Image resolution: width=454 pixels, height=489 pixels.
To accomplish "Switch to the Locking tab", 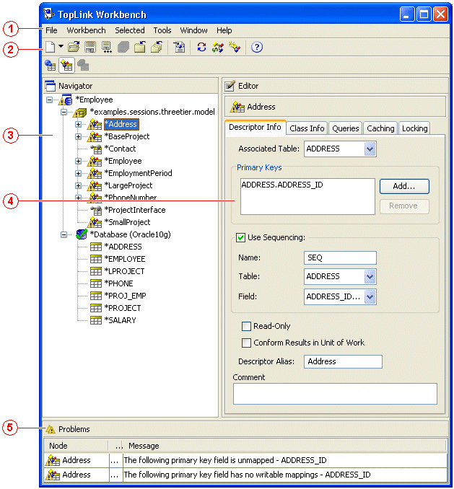I will pyautogui.click(x=414, y=128).
